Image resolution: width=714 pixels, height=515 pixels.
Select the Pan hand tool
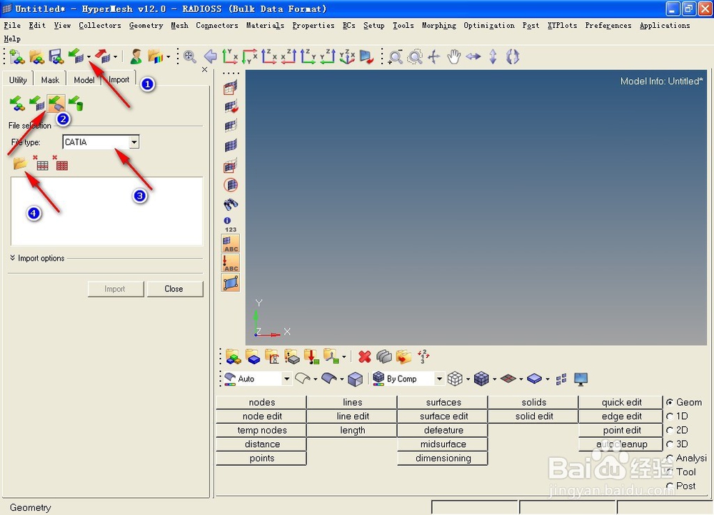pyautogui.click(x=453, y=57)
